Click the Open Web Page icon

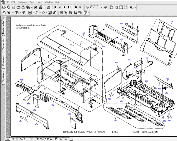click(9, 7)
